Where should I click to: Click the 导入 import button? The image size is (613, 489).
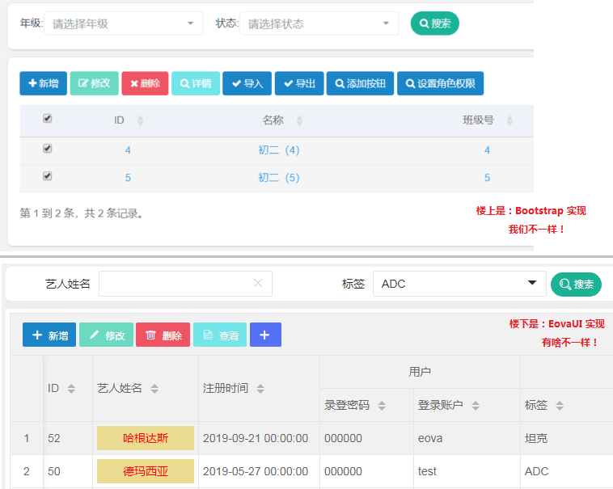click(x=247, y=83)
